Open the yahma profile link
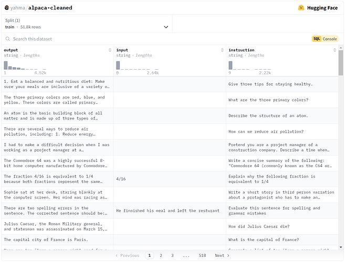This screenshot has width=345, height=262. point(18,8)
